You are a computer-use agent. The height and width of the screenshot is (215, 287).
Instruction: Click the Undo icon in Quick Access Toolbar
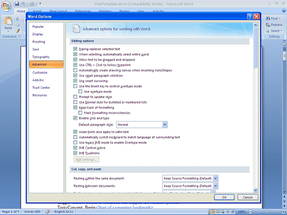[x=23, y=4]
